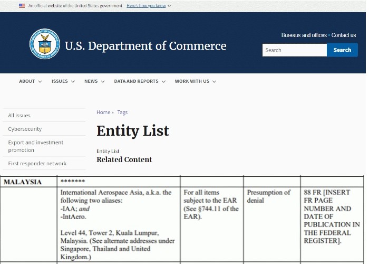The image size is (369, 264).
Task: Click the blue Search button
Action: [x=342, y=50]
